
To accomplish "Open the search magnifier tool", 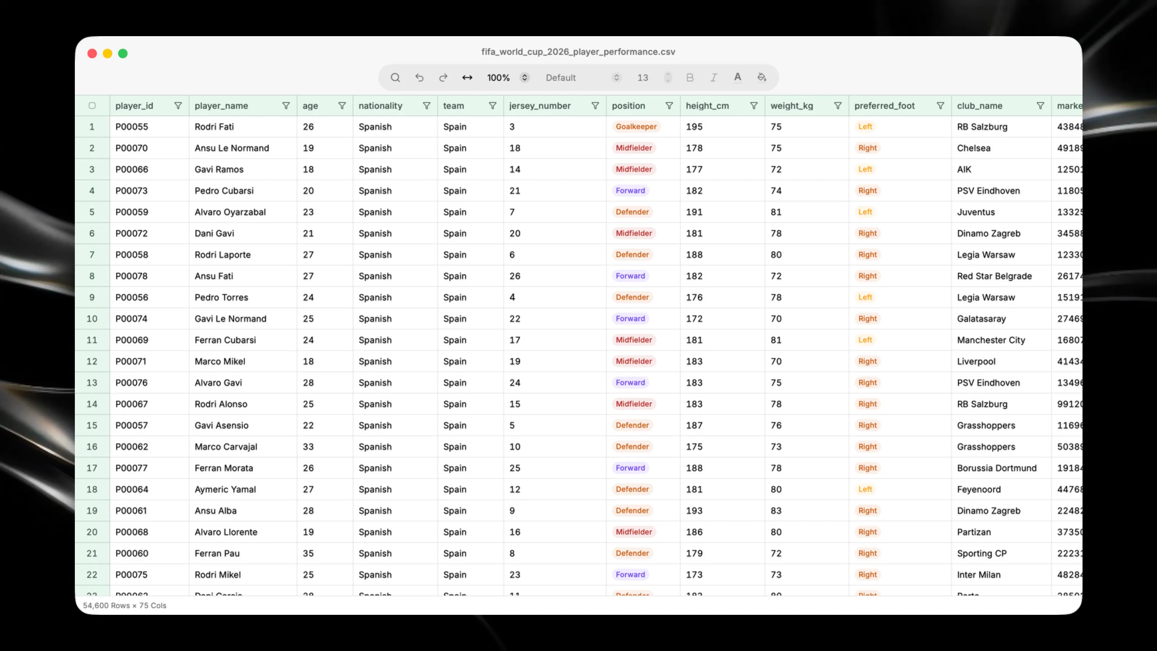I will coord(395,78).
